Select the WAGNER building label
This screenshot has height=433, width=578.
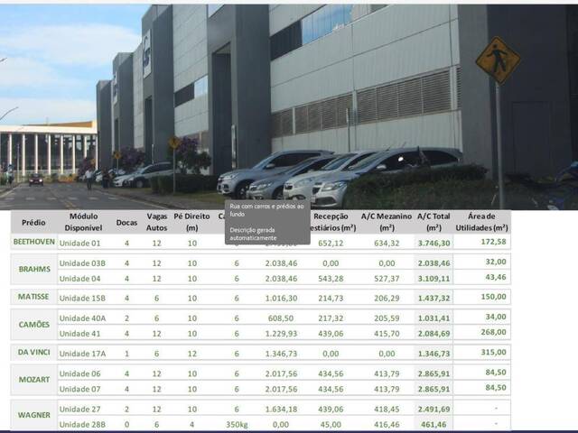(33, 415)
